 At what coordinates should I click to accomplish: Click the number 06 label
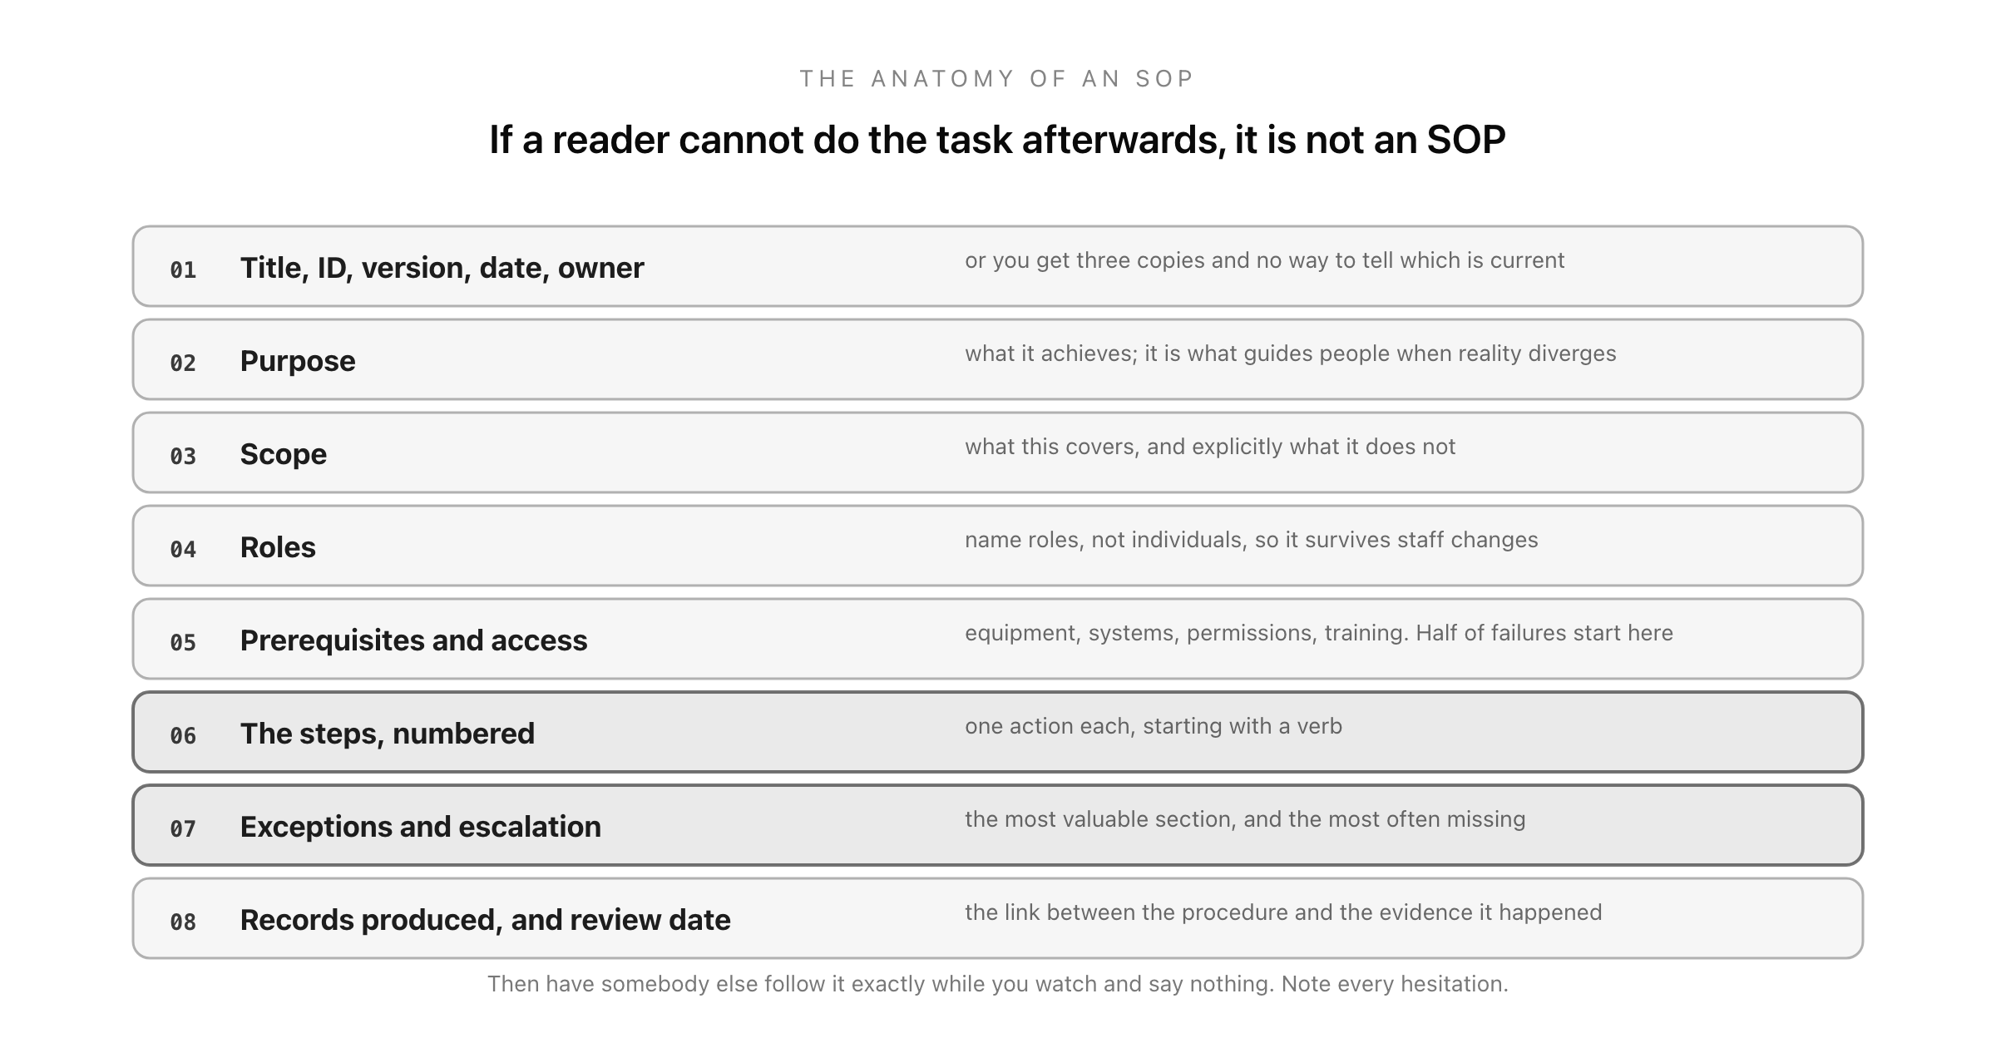183,735
